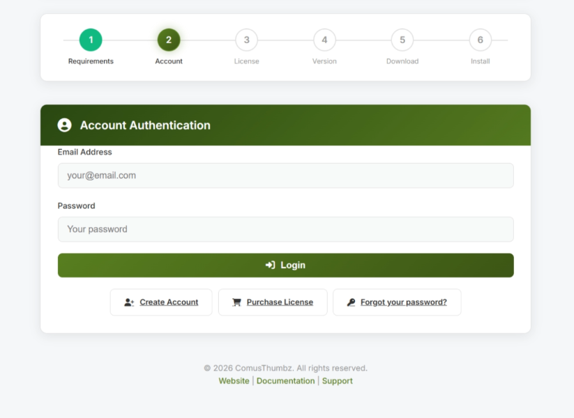Screen dimensions: 574x418
Task: Click the key icon beside Forgot your password
Action: coord(351,302)
